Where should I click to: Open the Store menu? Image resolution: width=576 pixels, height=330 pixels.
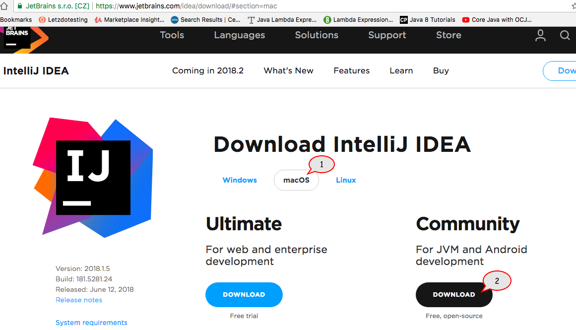tap(448, 35)
